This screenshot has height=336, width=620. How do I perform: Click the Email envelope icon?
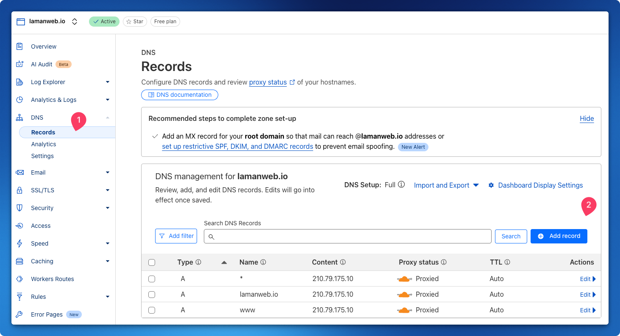pos(19,172)
